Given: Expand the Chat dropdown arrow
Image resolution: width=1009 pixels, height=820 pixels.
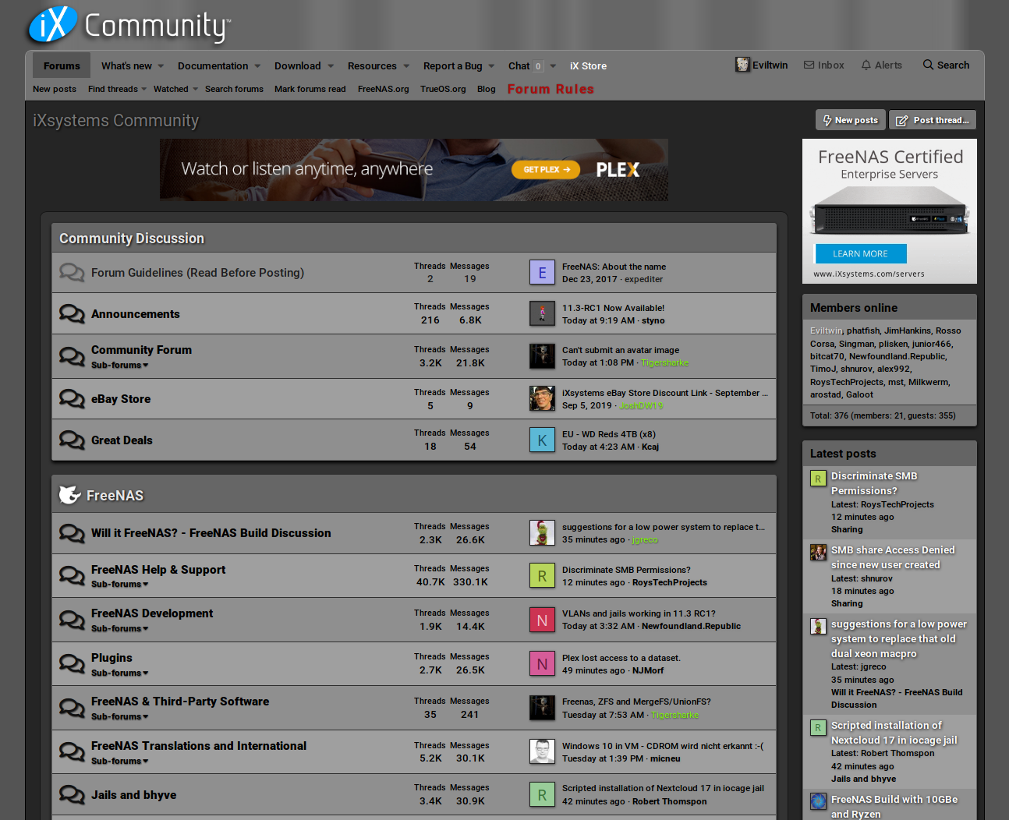Looking at the screenshot, I should (553, 66).
